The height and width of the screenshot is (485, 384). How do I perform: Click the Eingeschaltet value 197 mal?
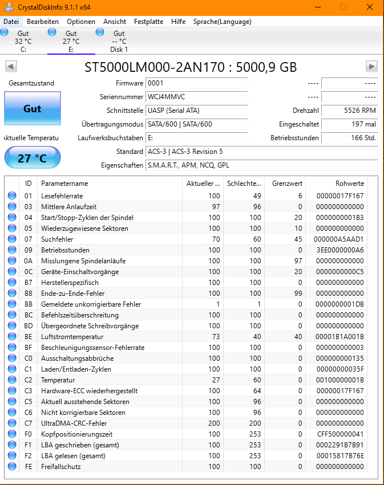pyautogui.click(x=350, y=124)
